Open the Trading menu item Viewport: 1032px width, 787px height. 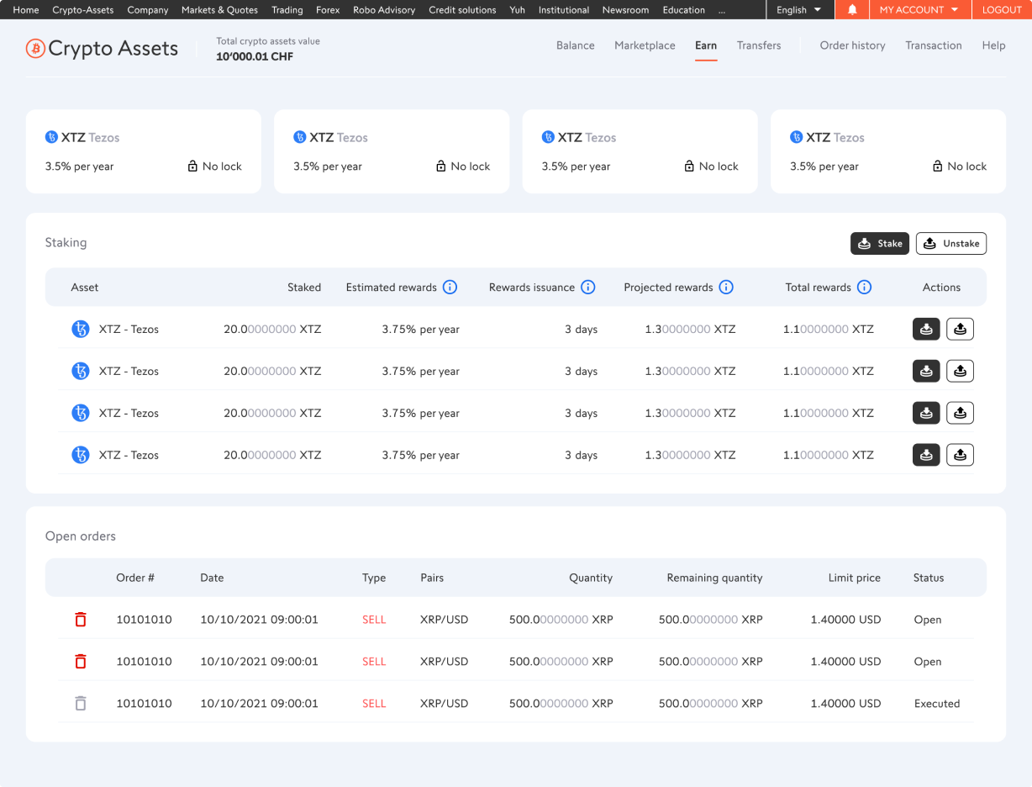(287, 10)
